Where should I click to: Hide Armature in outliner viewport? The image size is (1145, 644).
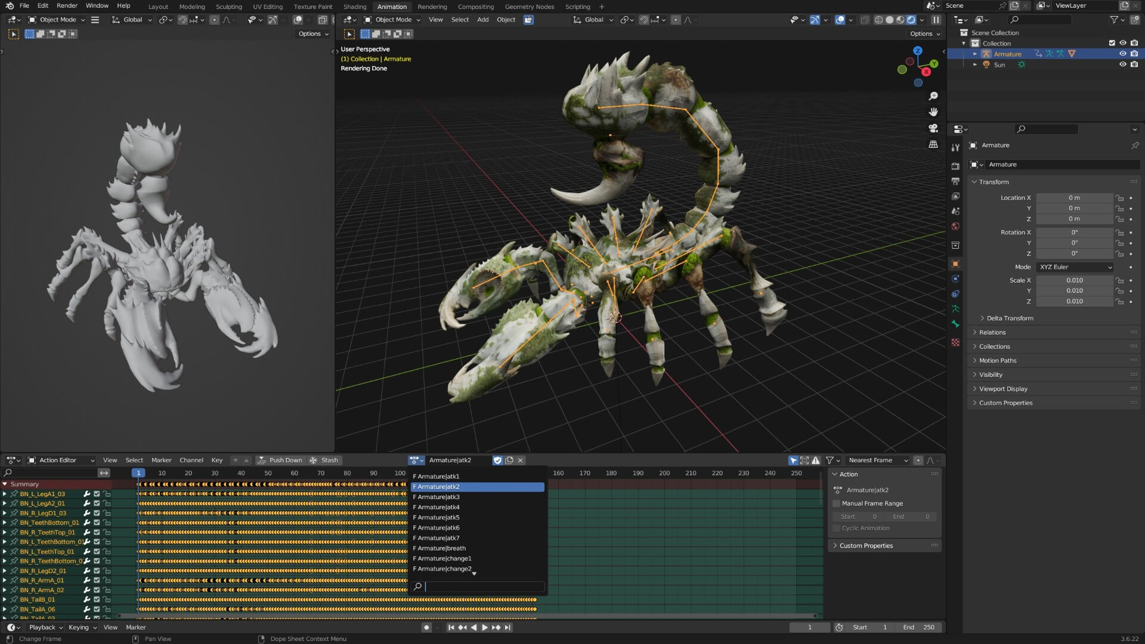point(1123,54)
